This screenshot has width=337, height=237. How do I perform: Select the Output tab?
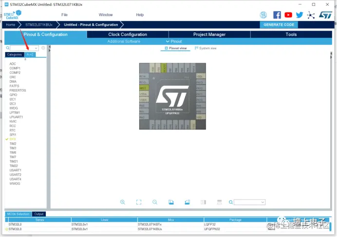(x=39, y=214)
